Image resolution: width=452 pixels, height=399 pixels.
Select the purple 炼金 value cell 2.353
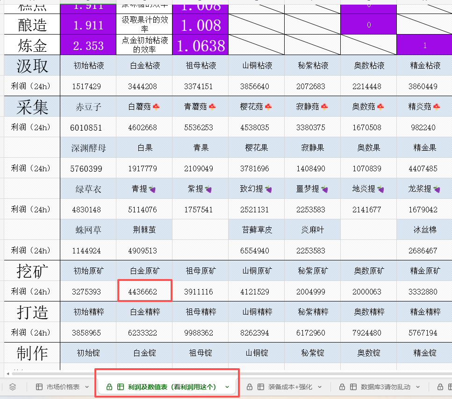(88, 45)
